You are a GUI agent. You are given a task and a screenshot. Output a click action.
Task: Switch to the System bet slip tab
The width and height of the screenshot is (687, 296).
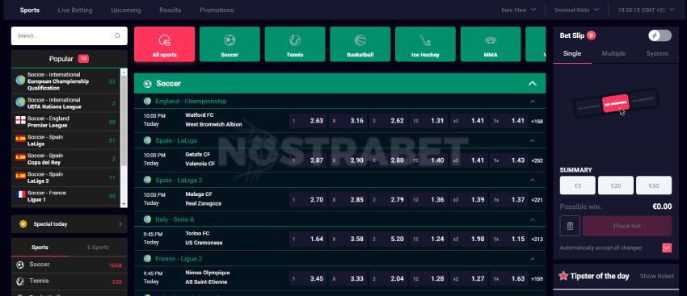pos(657,54)
